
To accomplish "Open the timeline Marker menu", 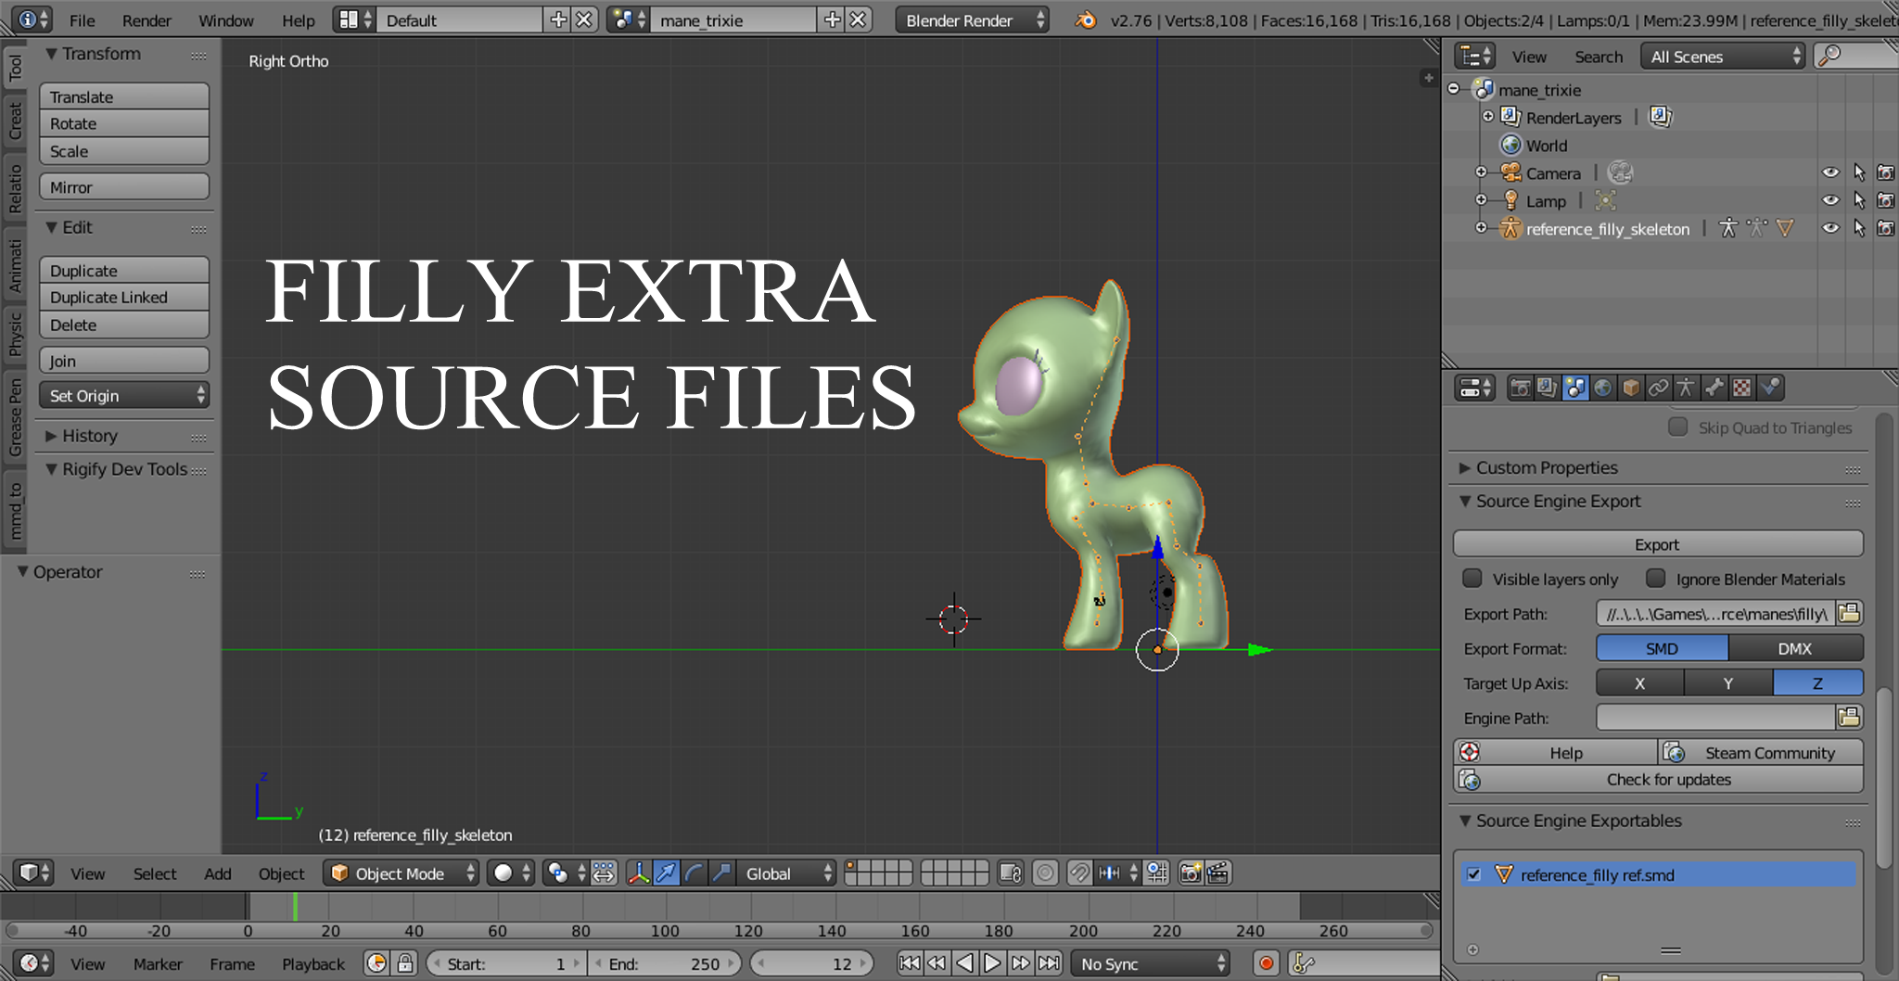I will click(158, 964).
